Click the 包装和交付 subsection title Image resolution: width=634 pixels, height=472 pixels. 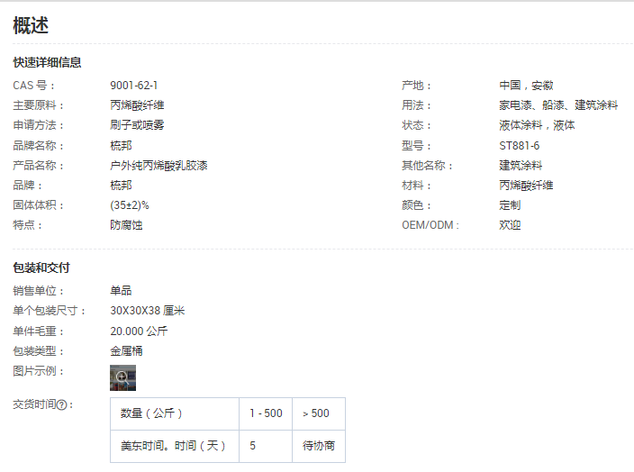pyautogui.click(x=41, y=268)
